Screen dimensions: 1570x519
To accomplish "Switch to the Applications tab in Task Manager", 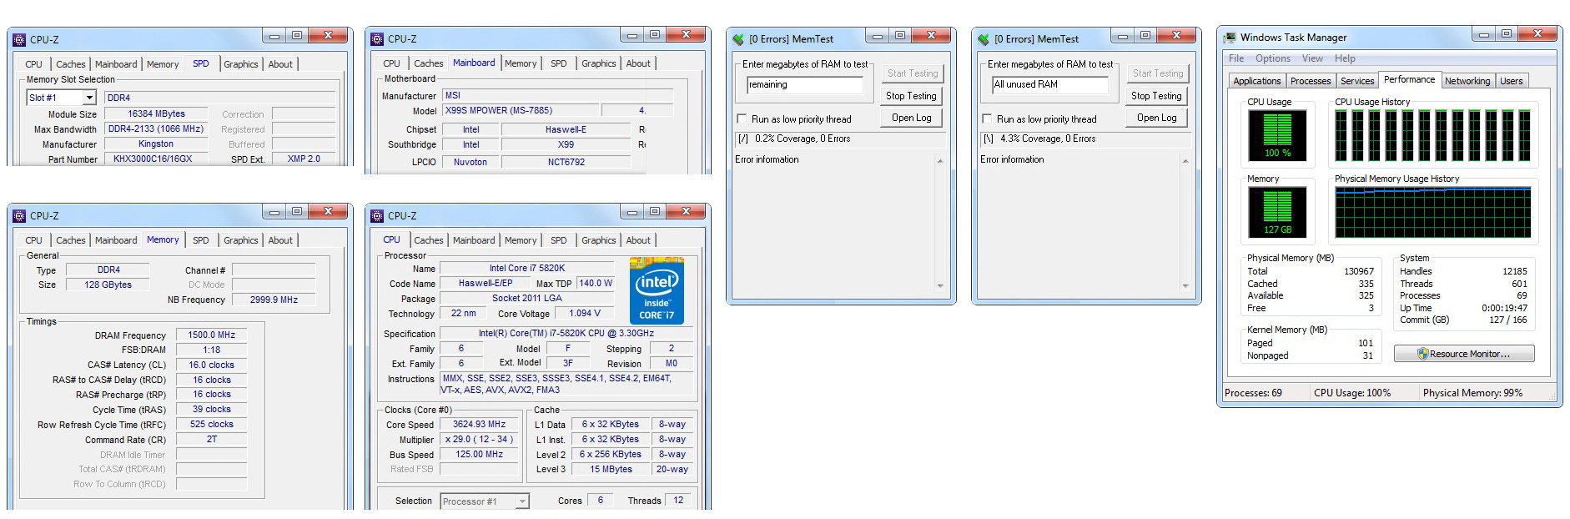I will [1256, 81].
